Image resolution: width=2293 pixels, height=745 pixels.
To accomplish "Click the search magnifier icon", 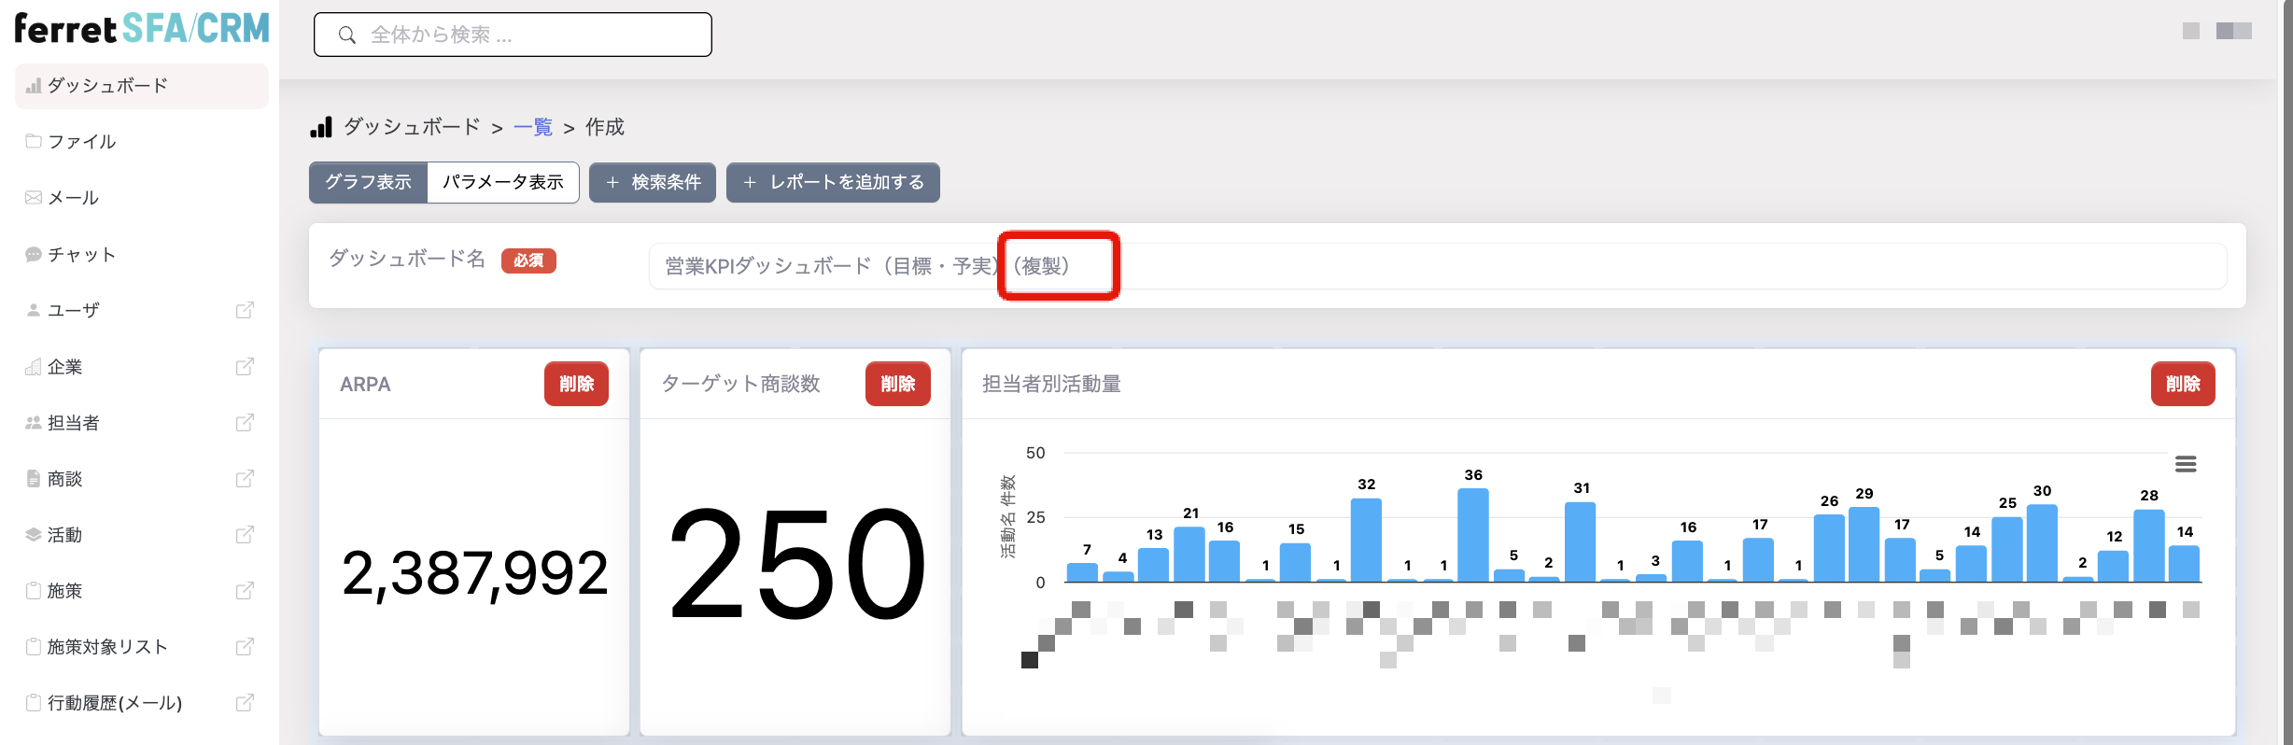I will tap(347, 35).
